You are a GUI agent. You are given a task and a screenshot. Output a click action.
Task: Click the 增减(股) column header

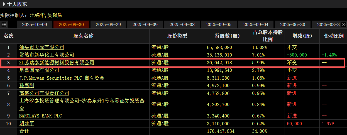coord(302,36)
